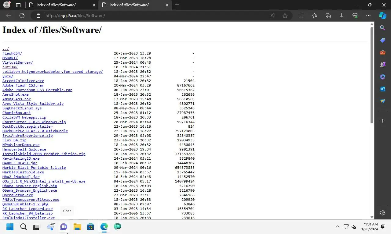391x234 pixels.
Task: Download ChomikBox.msi
Action: (x=17, y=113)
